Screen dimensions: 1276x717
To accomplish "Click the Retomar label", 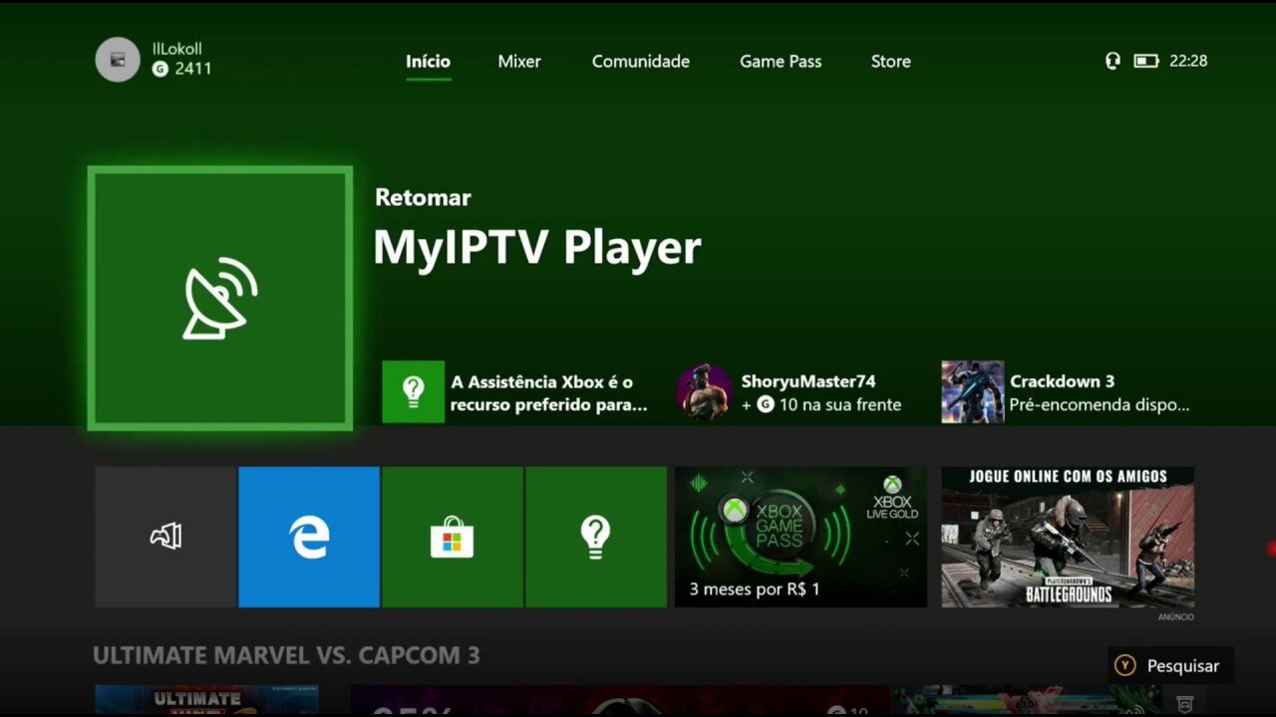I will [423, 197].
